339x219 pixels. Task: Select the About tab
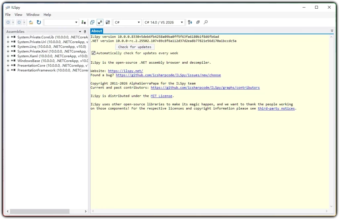click(97, 31)
